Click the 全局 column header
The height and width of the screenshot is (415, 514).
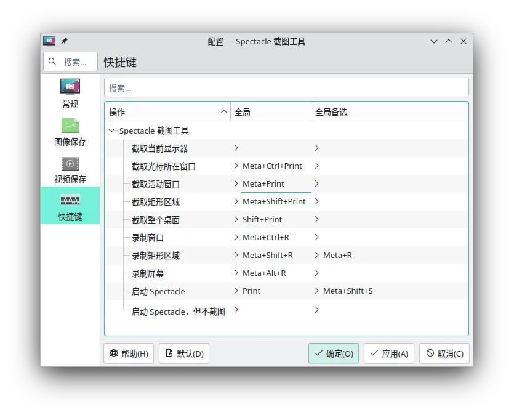[x=243, y=111]
